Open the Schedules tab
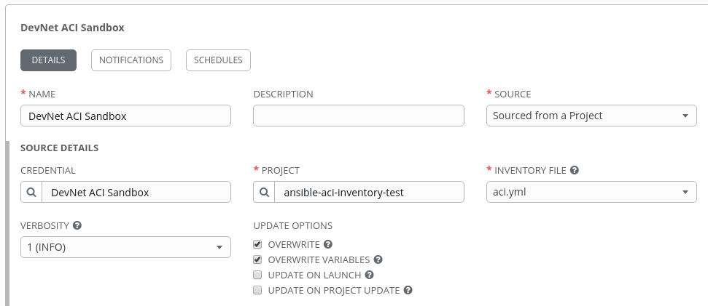 tap(218, 60)
